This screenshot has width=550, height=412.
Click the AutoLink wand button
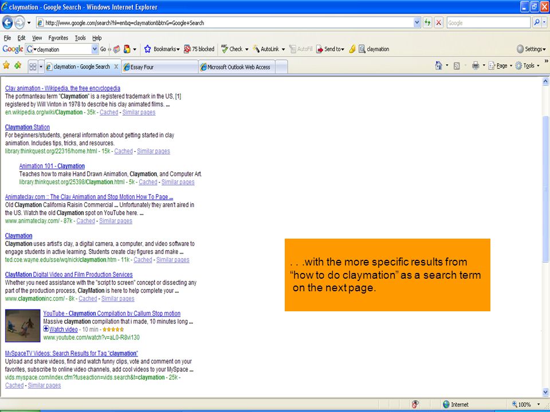[x=265, y=49]
